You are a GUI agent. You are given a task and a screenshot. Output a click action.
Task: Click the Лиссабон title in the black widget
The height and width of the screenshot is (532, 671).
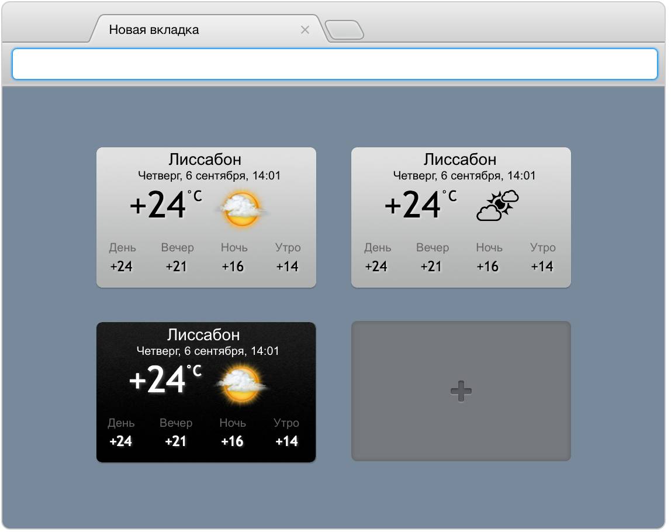(x=203, y=334)
